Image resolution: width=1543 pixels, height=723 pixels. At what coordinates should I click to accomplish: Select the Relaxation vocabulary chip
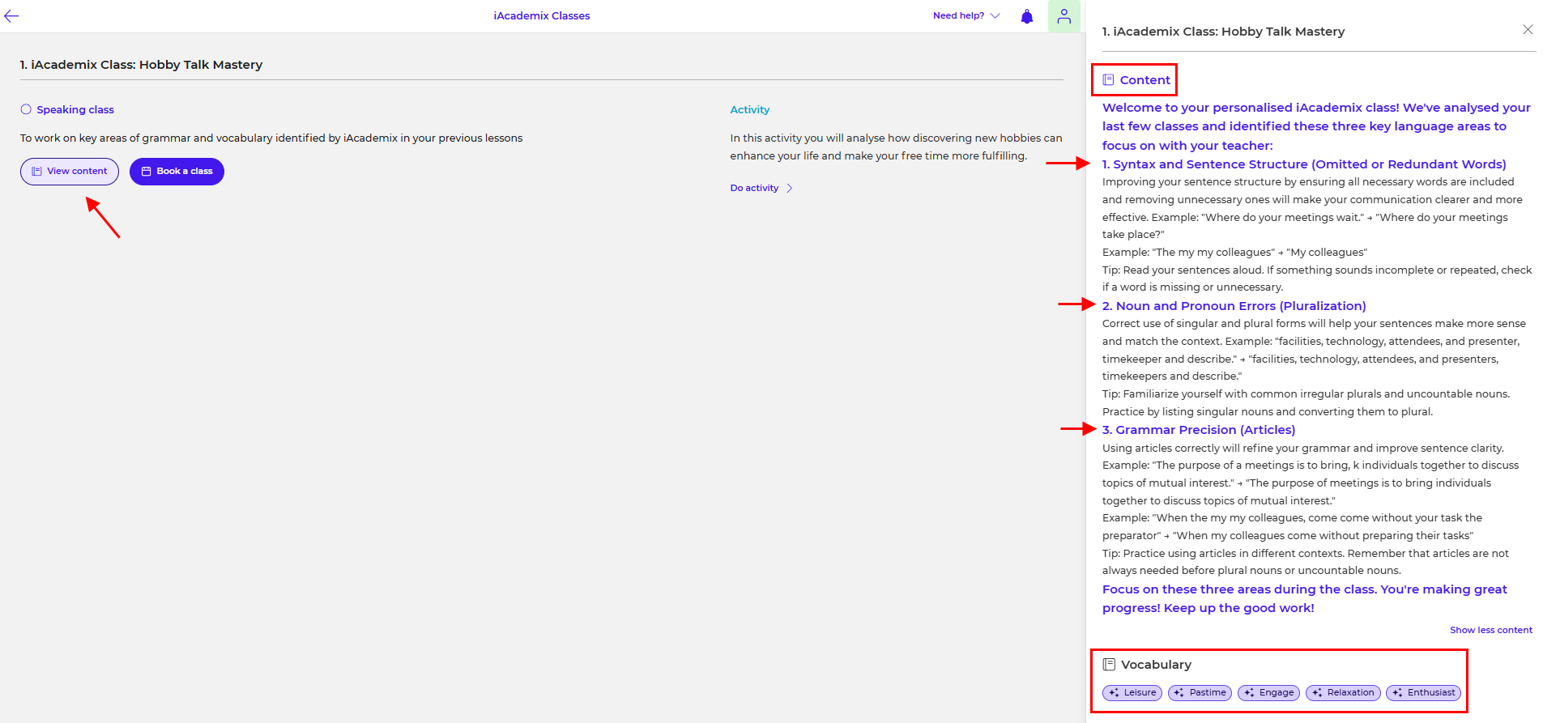(x=1342, y=693)
